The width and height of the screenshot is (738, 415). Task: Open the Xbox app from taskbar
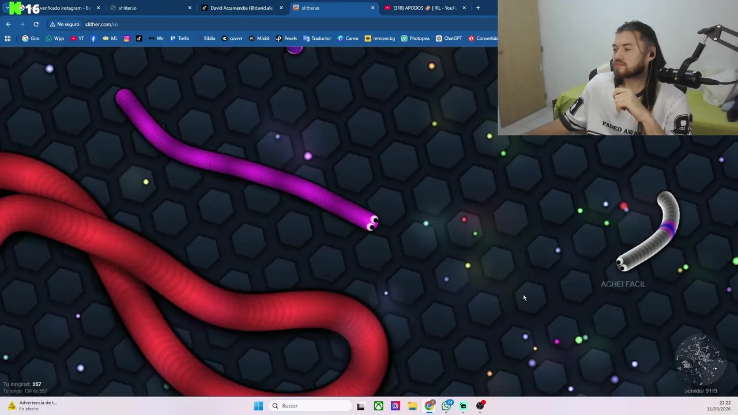click(378, 406)
